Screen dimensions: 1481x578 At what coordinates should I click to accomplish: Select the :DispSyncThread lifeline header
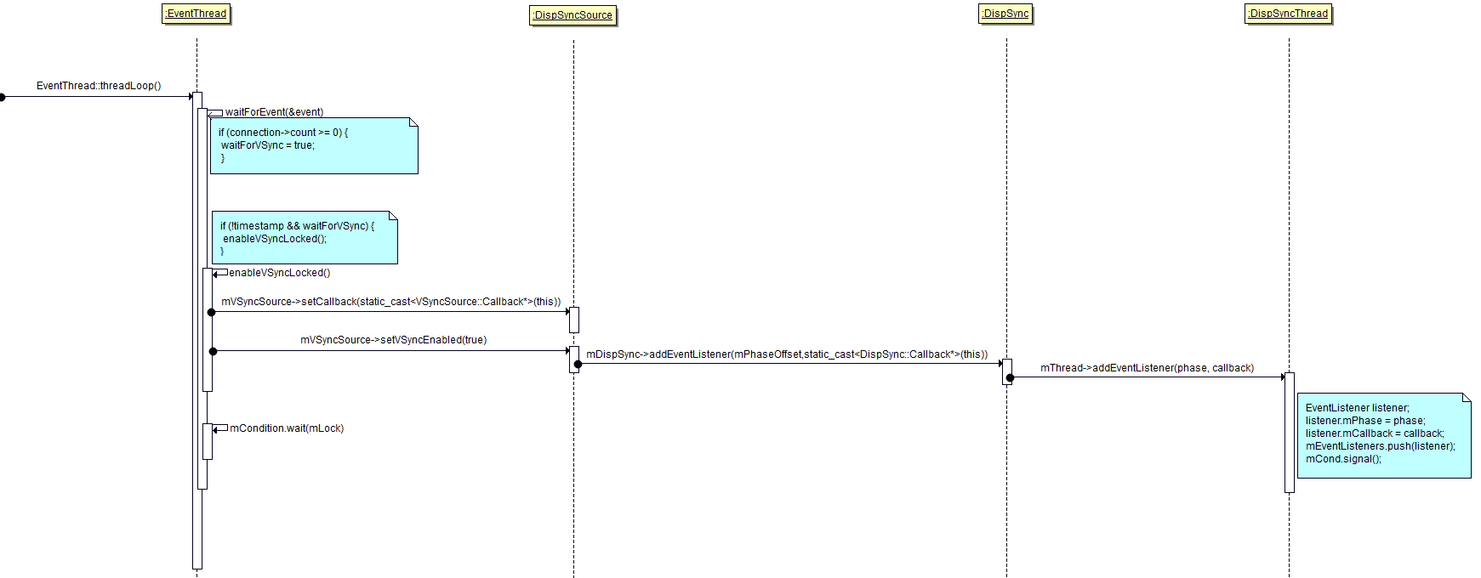coord(1288,14)
